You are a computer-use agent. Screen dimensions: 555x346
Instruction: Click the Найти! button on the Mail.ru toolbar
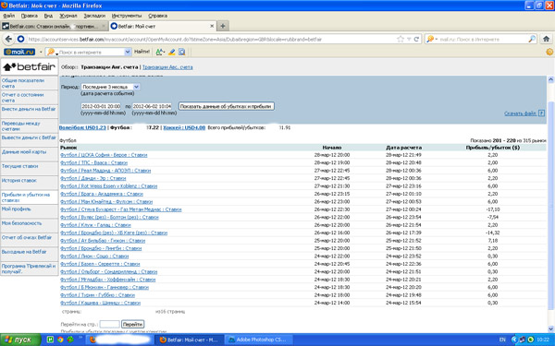pyautogui.click(x=142, y=52)
